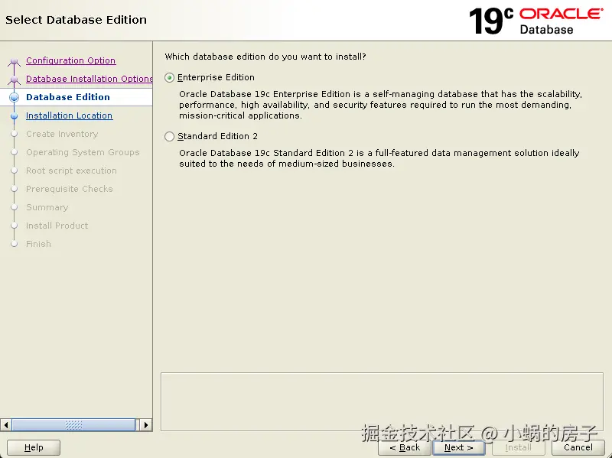This screenshot has height=458, width=612.
Task: Click the Install Product step label
Action: click(57, 226)
